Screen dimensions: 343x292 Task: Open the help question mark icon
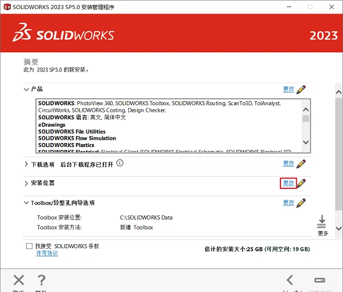41,280
